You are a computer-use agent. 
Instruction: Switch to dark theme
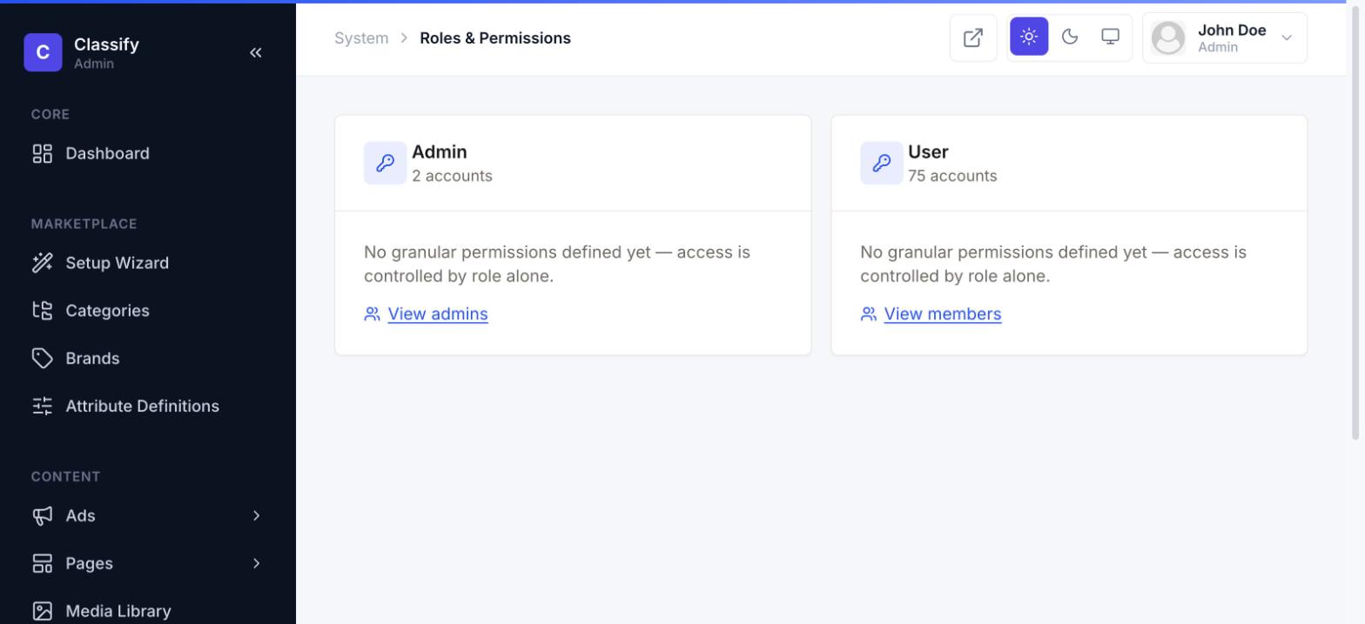1070,37
